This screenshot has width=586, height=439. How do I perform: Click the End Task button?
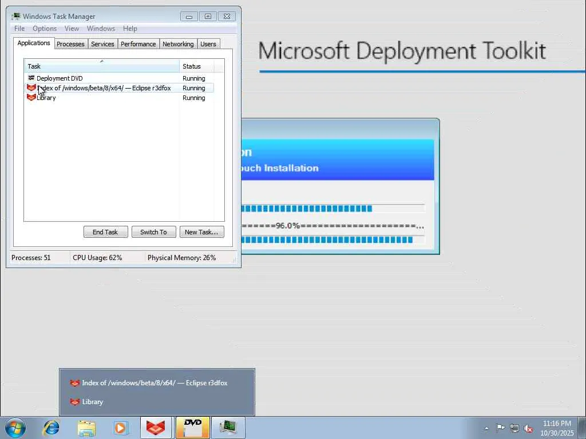point(105,232)
